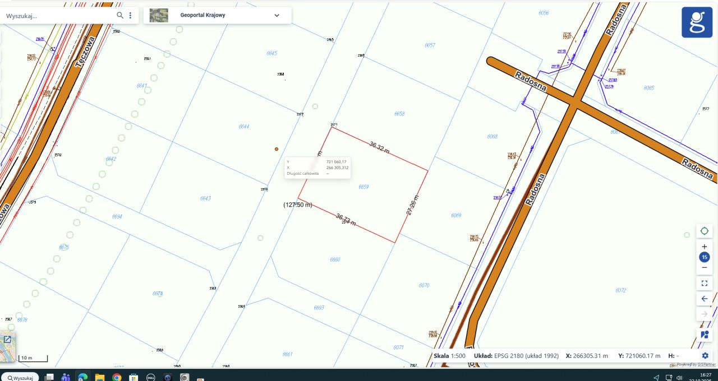Select parcel number 6658
The width and height of the screenshot is (718, 381).
point(399,114)
